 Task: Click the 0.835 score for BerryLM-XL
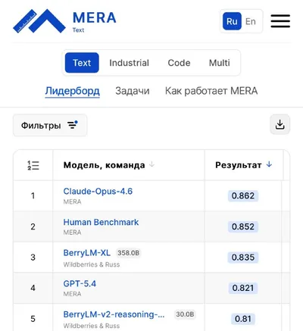[243, 258]
